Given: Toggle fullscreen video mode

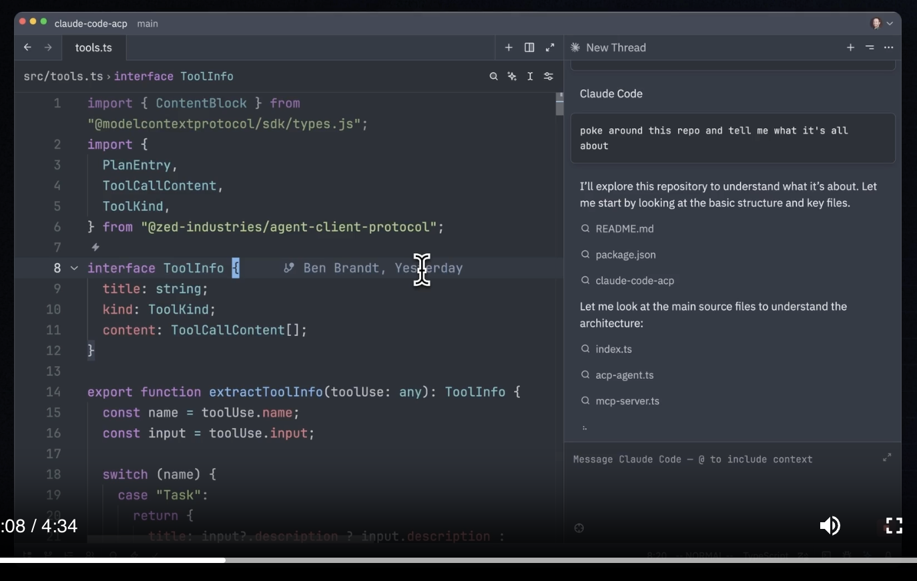Looking at the screenshot, I should (894, 526).
